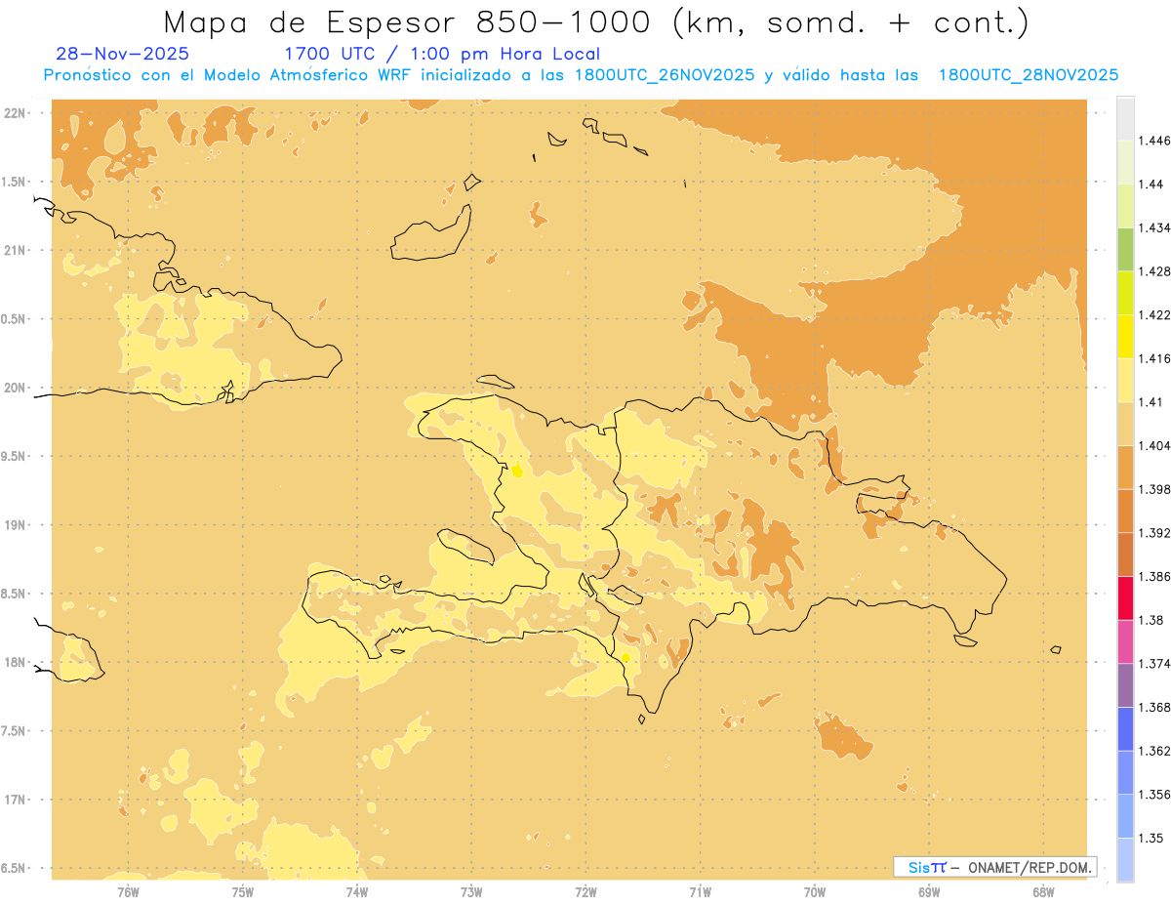The height and width of the screenshot is (905, 1171).
Task: Click the 'SisPI - ONAMET/REP.DOM.' credit box
Action: coord(995,867)
